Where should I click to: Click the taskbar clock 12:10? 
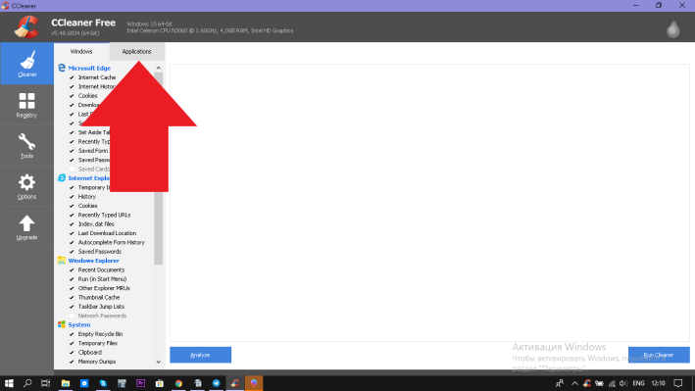(658, 383)
